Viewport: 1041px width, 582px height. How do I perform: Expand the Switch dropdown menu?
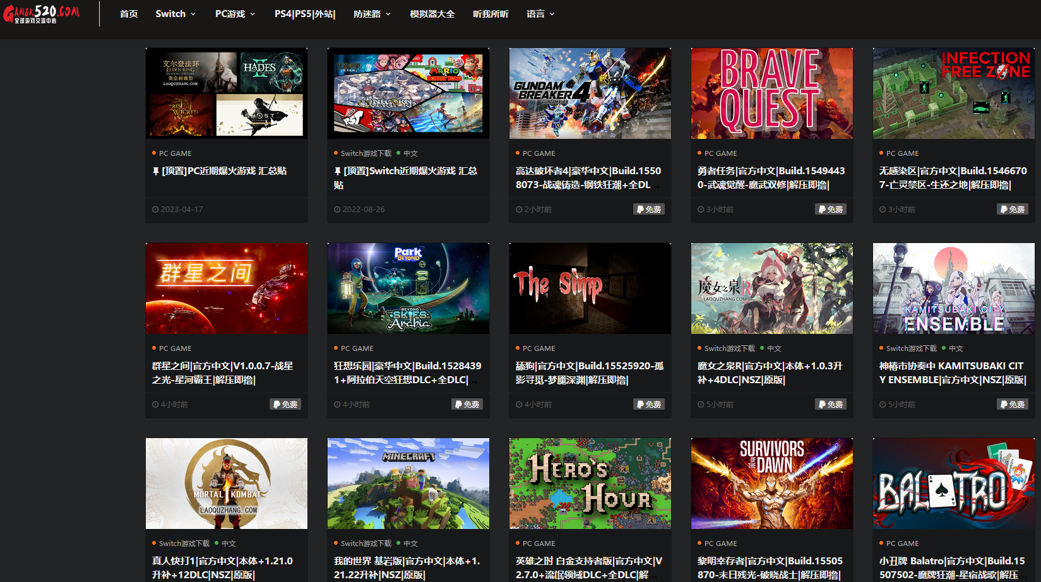175,14
